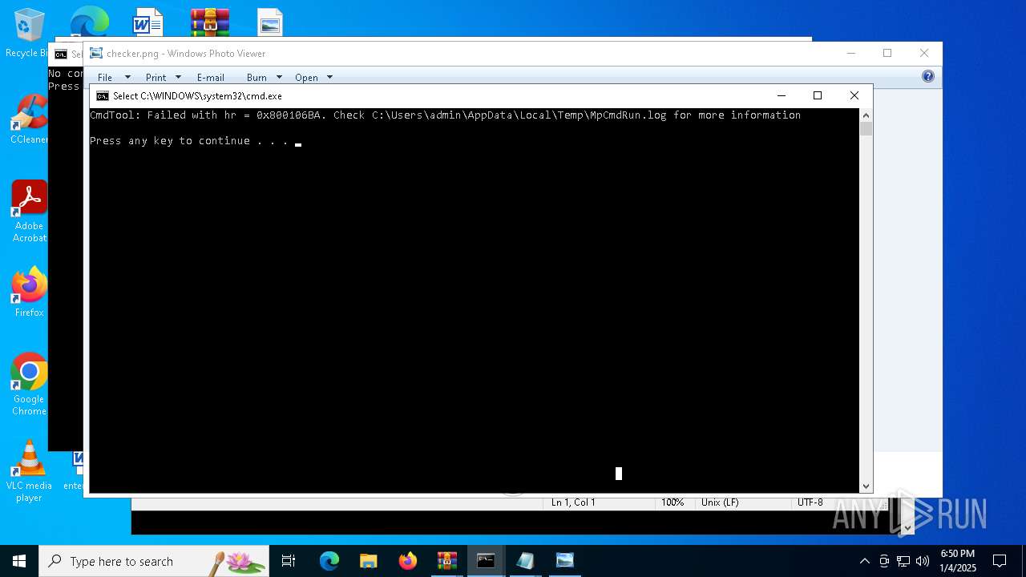Open the Windows Start menu

click(x=19, y=561)
